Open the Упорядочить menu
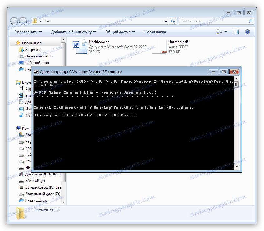264x231 pixels. click(28, 32)
